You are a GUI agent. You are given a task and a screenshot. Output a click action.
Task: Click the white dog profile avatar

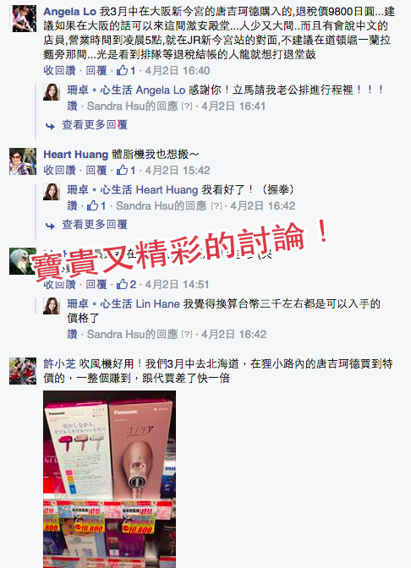pos(23,261)
